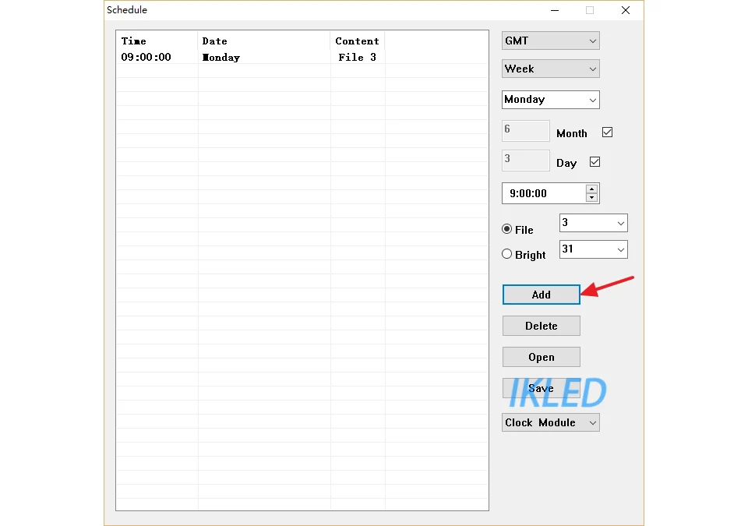Expand the Week mode dropdown
This screenshot has height=526, width=748.
coord(551,69)
